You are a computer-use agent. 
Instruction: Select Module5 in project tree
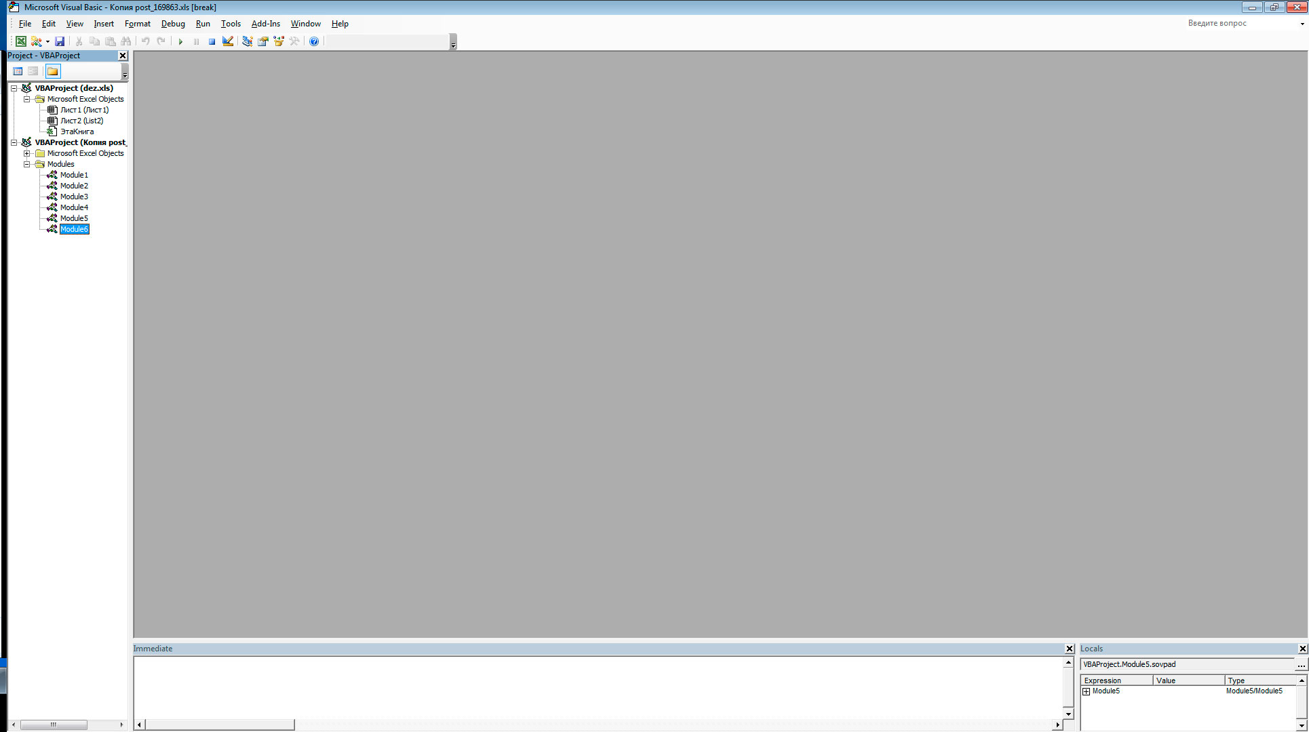tap(74, 218)
